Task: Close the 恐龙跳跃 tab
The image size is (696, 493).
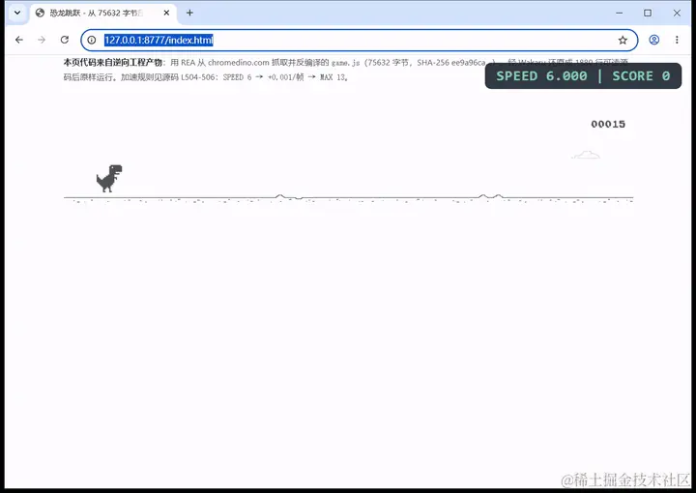Action: (166, 13)
